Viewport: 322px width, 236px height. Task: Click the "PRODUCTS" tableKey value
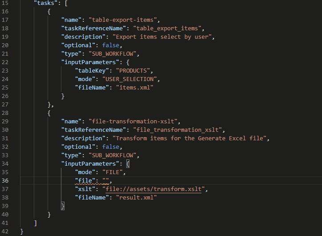coord(133,70)
